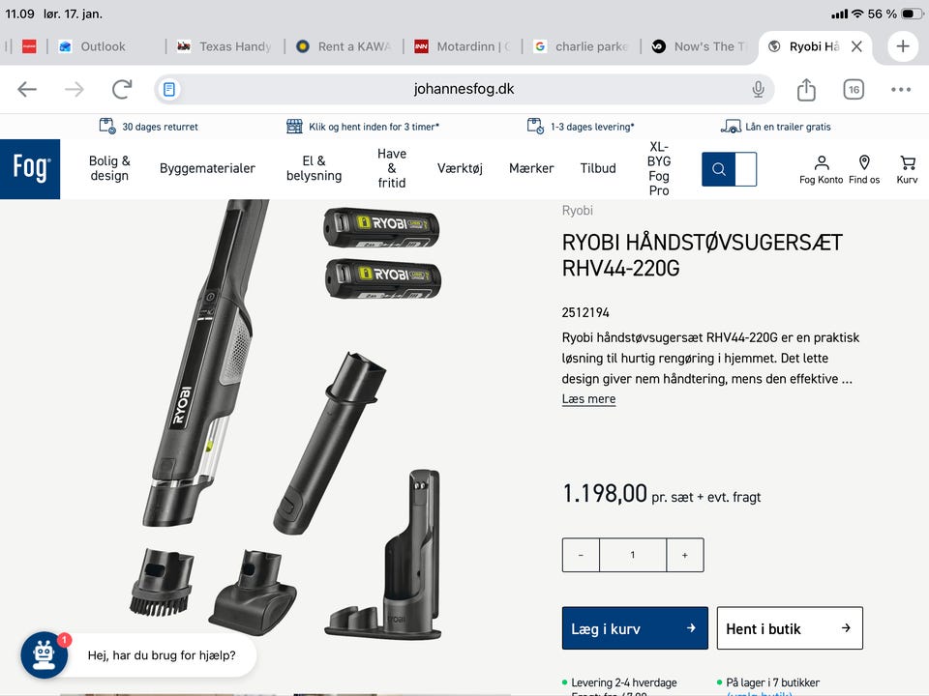Screen dimensions: 929x696
Task: Close the Ryobi tab
Action: [856, 46]
